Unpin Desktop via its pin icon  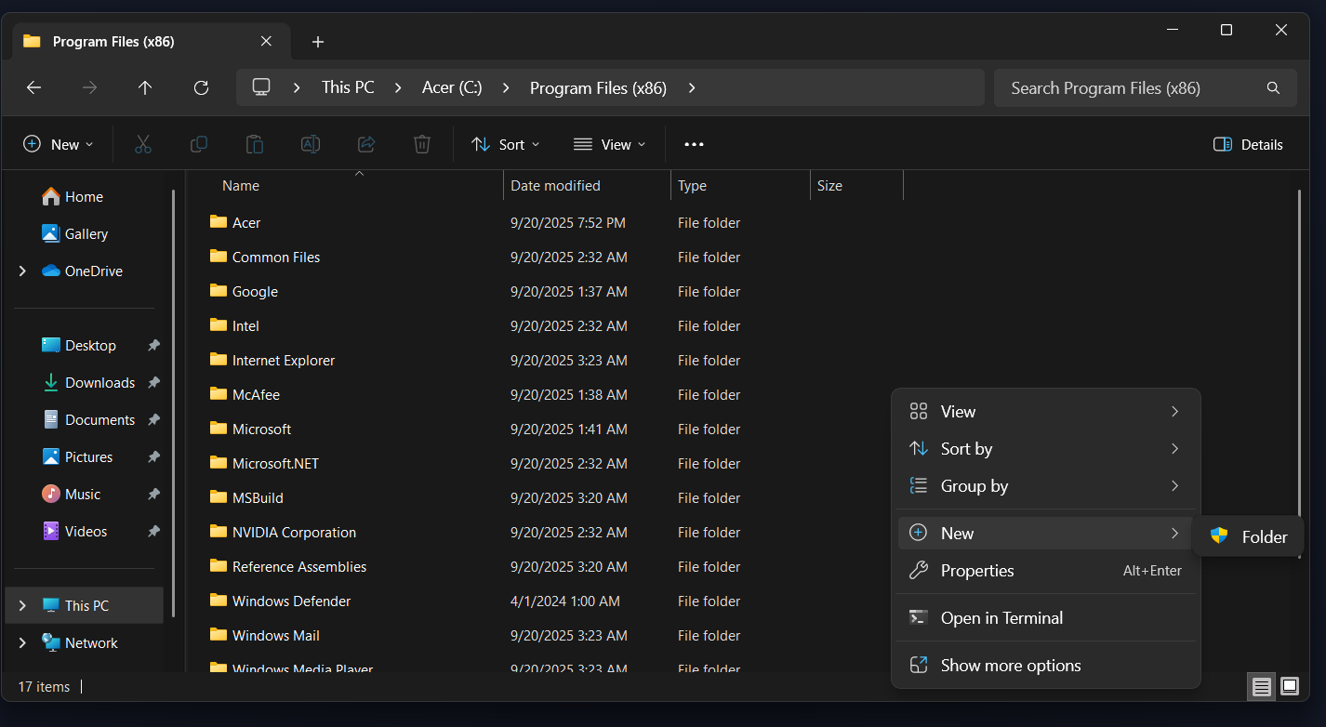(153, 345)
